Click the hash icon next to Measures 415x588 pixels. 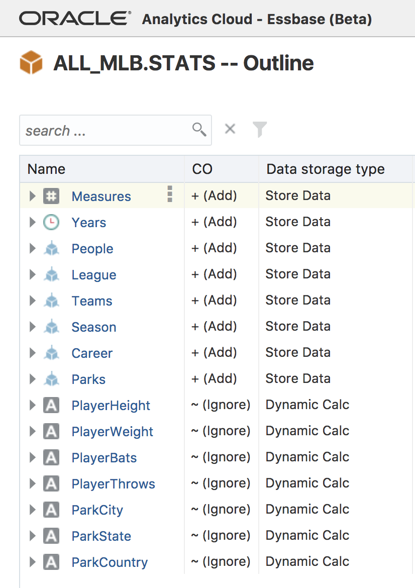(51, 196)
